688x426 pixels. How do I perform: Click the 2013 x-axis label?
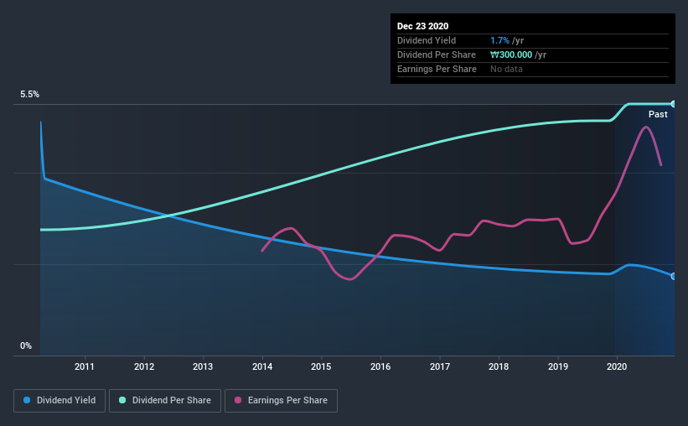[x=203, y=366]
